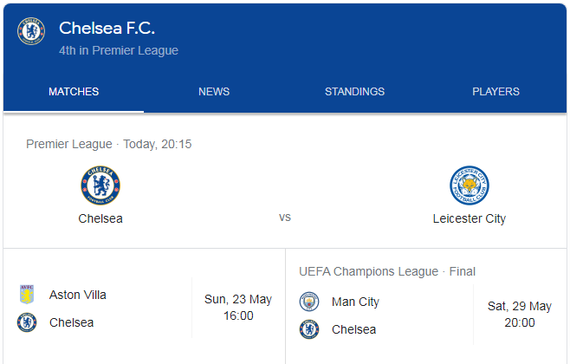Click Chelsea crest in Champions League fixture
The height and width of the screenshot is (364, 570).
click(309, 329)
